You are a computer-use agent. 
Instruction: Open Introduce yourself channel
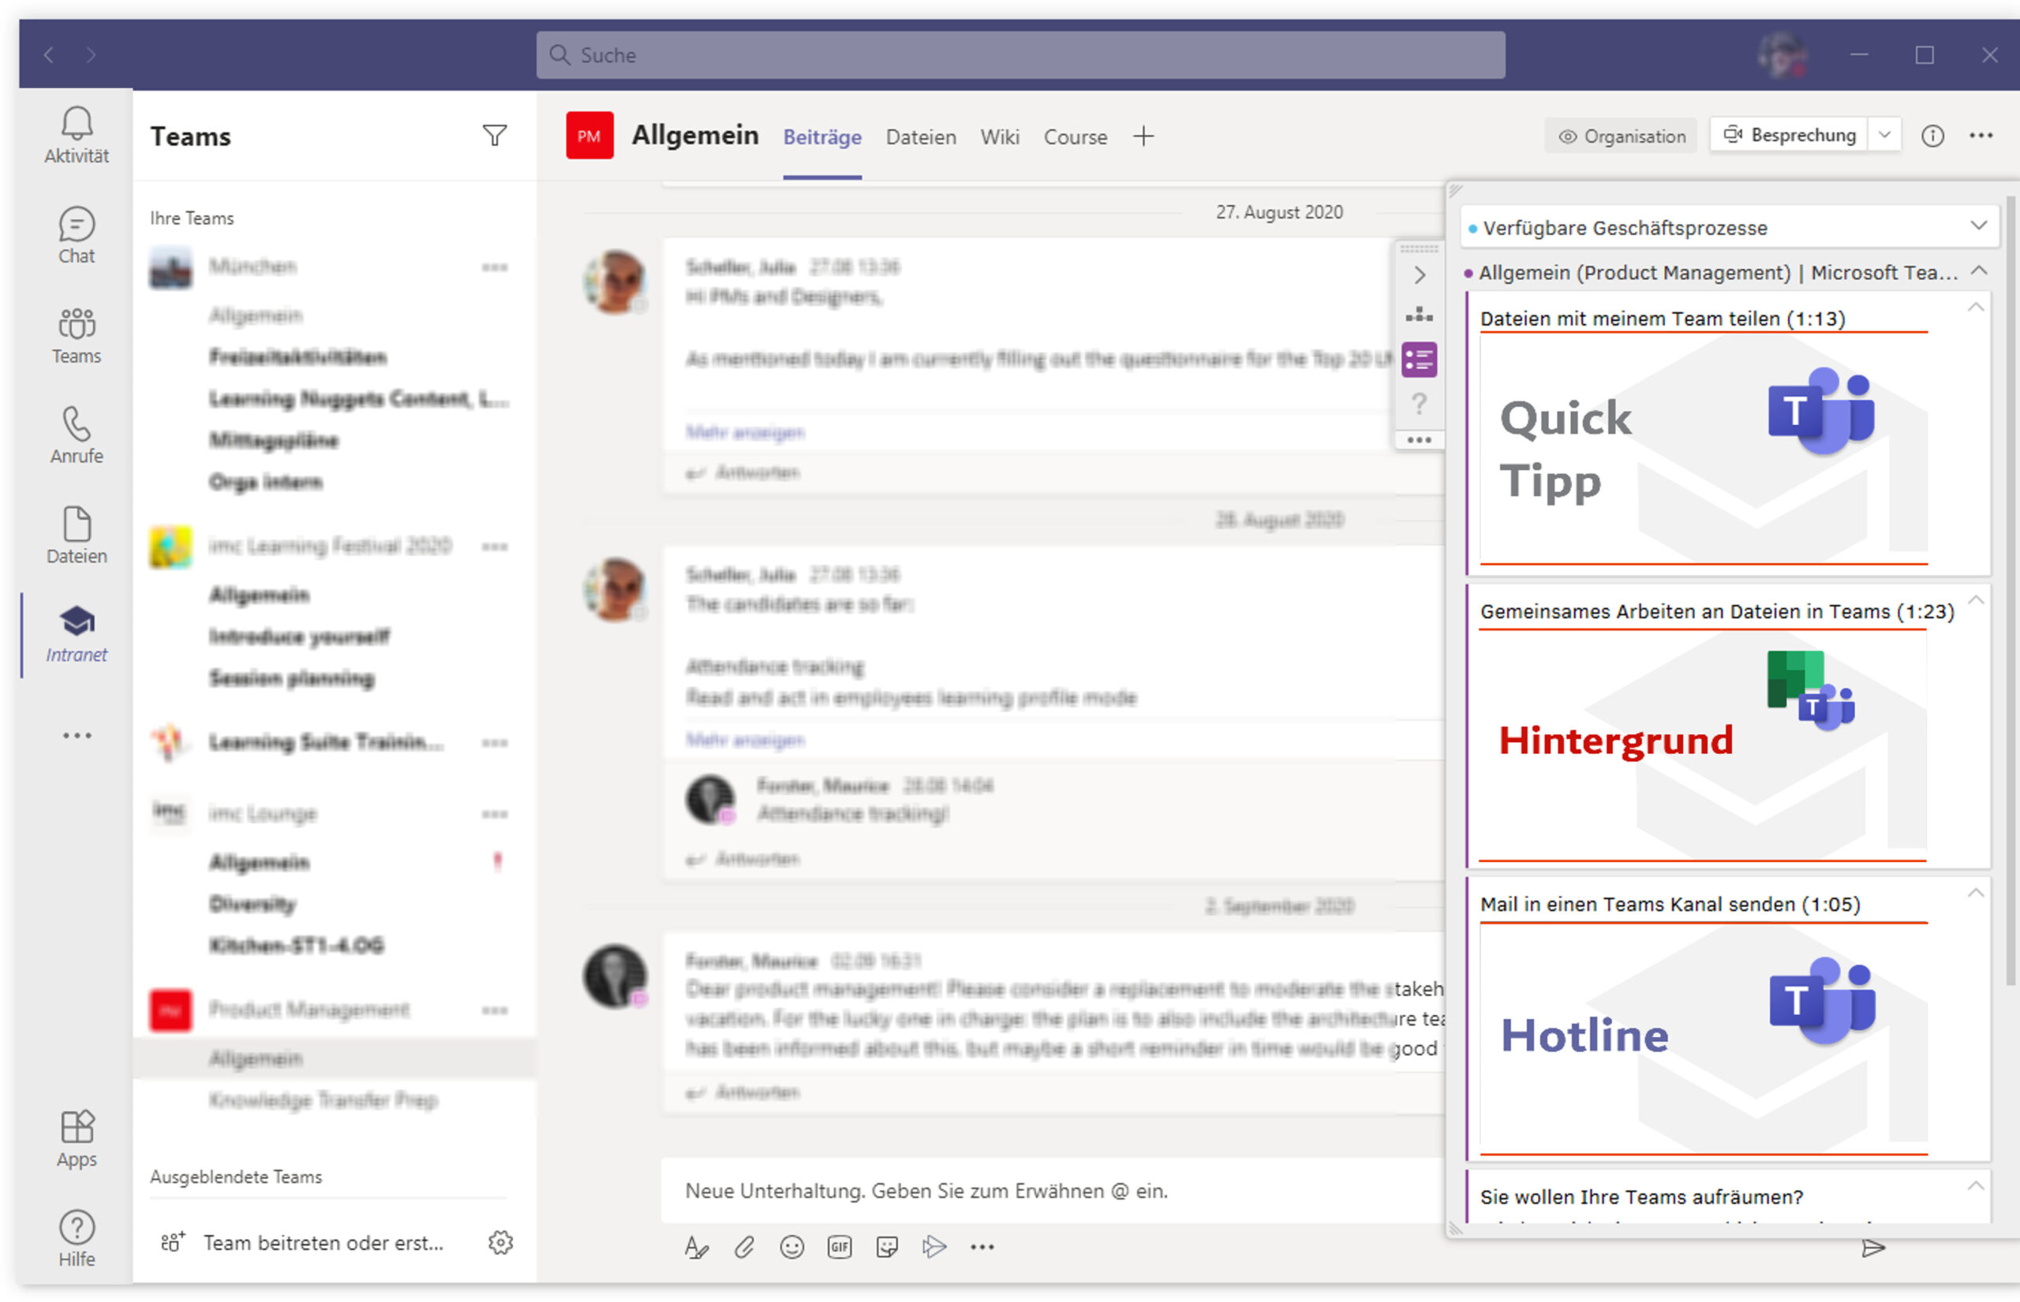coord(299,636)
